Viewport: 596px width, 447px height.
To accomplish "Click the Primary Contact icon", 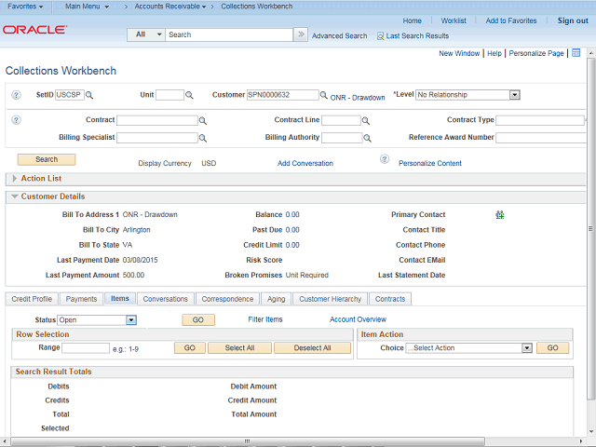I will pyautogui.click(x=500, y=214).
